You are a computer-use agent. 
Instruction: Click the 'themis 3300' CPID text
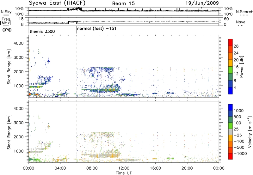42,31
